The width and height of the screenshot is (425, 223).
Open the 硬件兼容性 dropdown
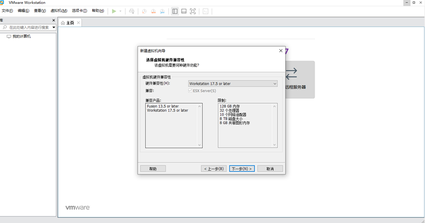tap(233, 84)
